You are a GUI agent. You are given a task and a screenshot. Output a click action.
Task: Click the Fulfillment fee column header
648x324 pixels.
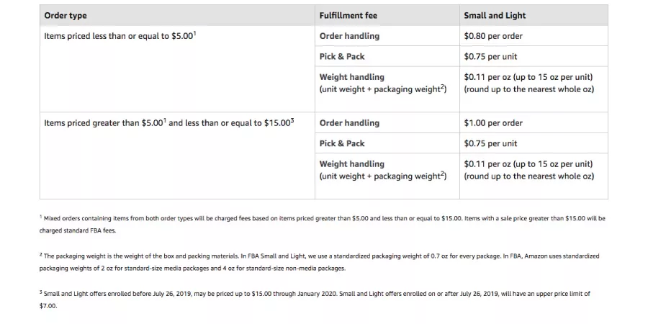click(x=348, y=16)
